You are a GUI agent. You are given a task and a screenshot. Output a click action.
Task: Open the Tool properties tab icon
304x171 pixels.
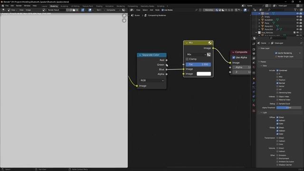[254, 44]
